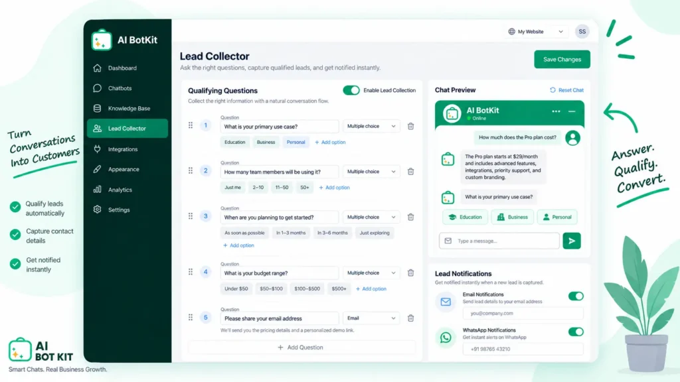Click the SS profile avatar
Screen dimensions: 680x382
[582, 32]
